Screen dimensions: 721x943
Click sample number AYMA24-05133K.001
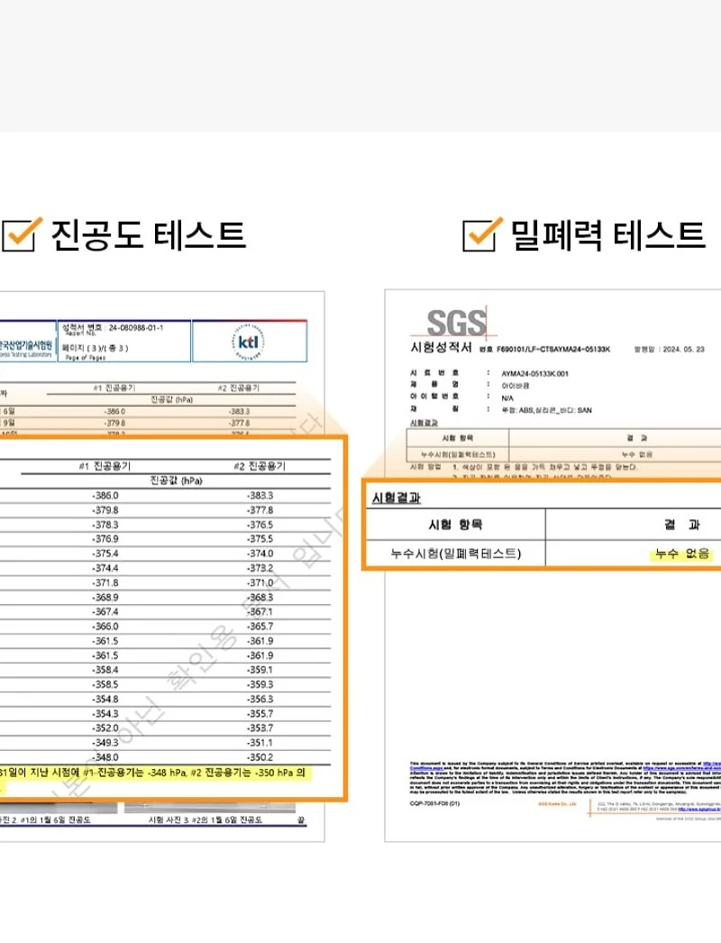(534, 373)
